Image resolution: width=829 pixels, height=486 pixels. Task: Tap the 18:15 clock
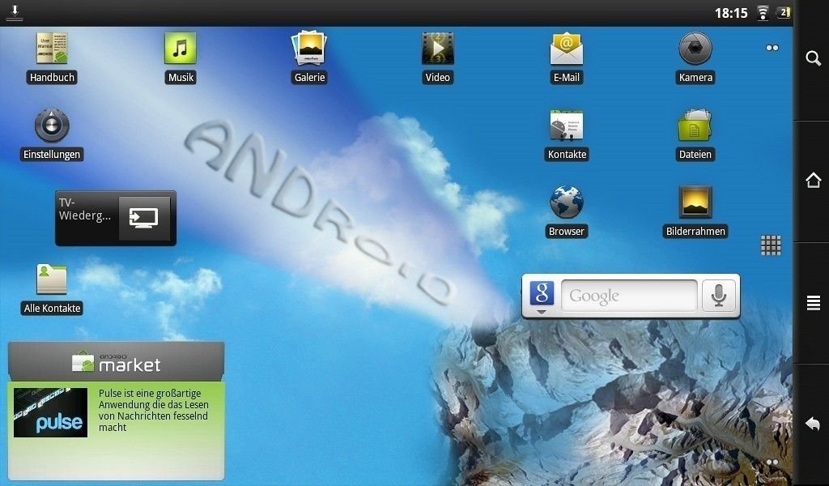click(731, 13)
